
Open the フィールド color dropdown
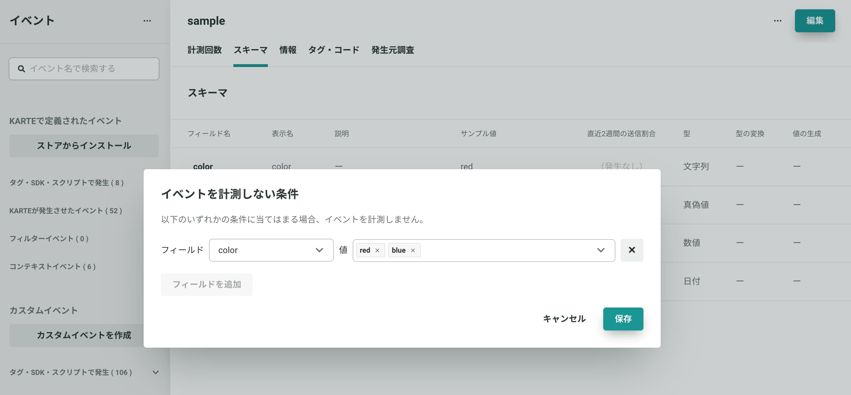tap(271, 250)
